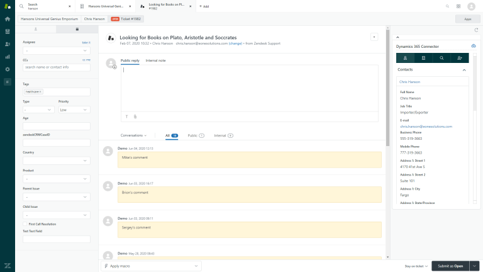The image size is (483, 272).
Task: Open Chris Hanson breadcrumb
Action: (x=94, y=19)
